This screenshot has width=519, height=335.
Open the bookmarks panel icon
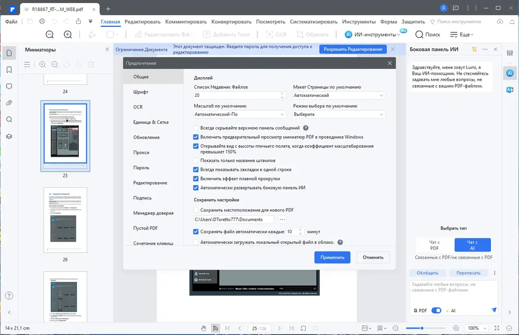click(x=9, y=69)
